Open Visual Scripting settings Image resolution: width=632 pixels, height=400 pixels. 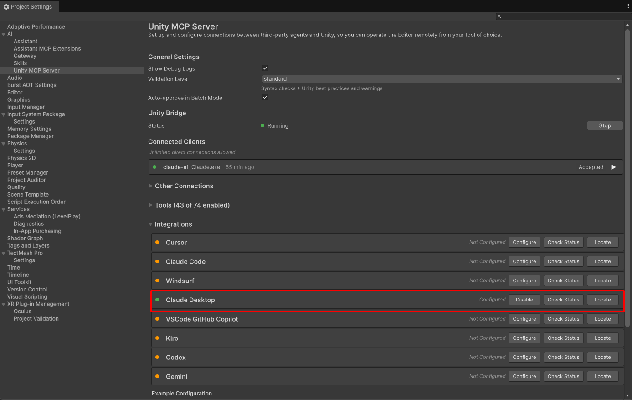[27, 297]
